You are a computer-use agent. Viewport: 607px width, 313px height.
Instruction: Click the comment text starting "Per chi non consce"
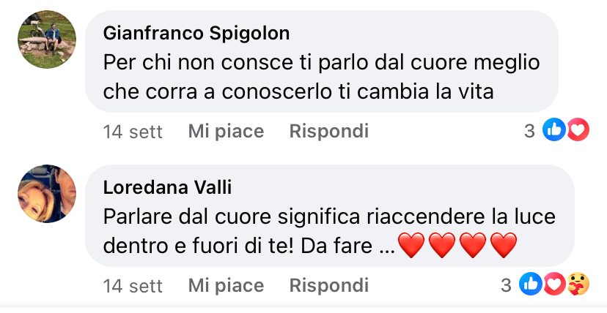321,78
